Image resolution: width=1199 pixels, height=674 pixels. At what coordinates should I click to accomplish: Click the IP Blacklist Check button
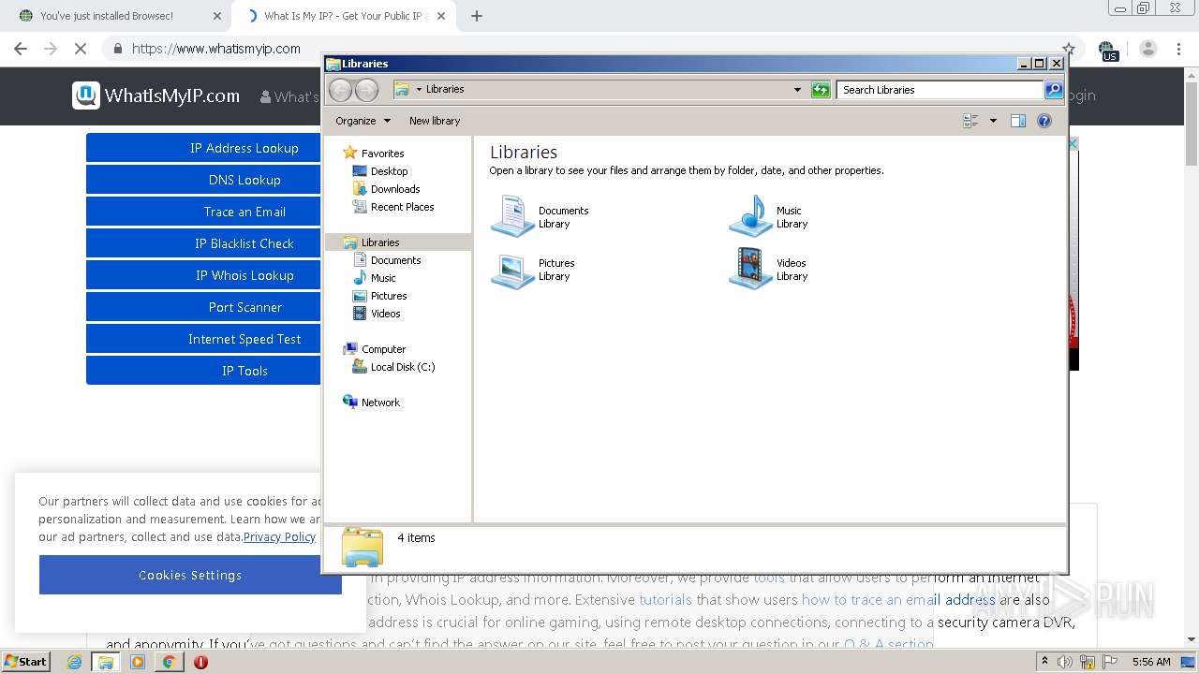click(244, 243)
